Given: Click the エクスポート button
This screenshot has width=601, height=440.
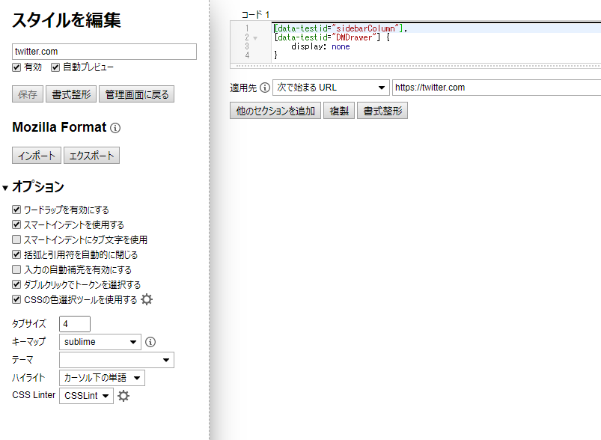Looking at the screenshot, I should pyautogui.click(x=91, y=156).
